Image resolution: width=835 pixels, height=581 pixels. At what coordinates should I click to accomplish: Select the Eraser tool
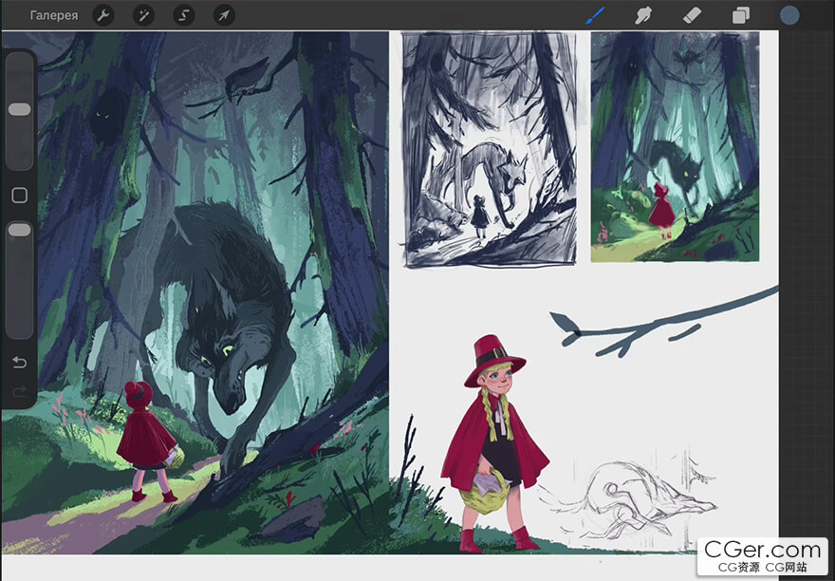click(x=692, y=15)
